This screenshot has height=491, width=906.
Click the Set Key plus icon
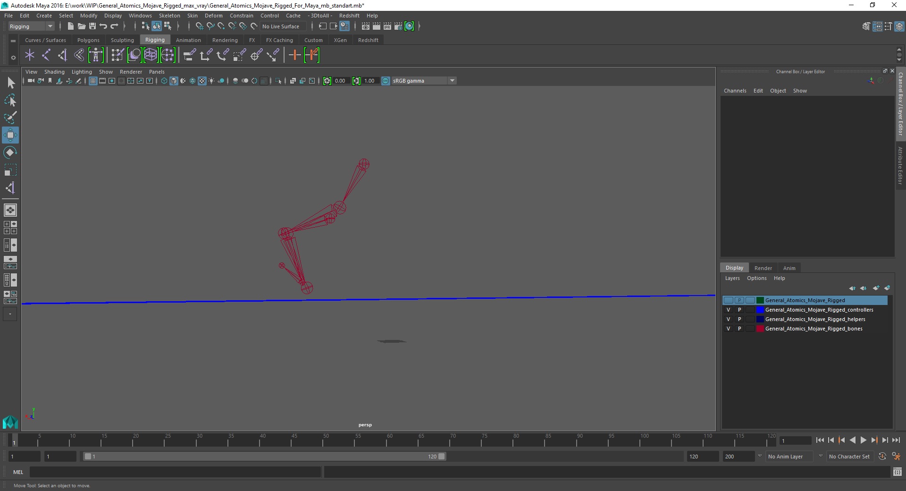click(x=294, y=55)
